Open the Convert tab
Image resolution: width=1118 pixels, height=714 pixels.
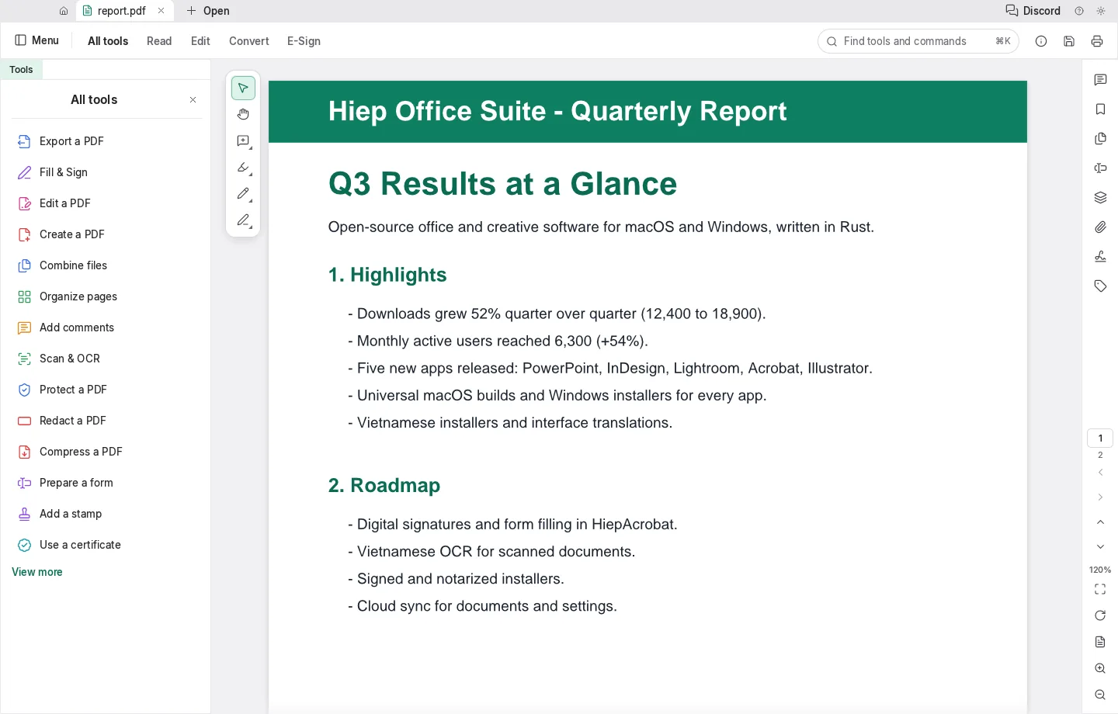pos(249,41)
